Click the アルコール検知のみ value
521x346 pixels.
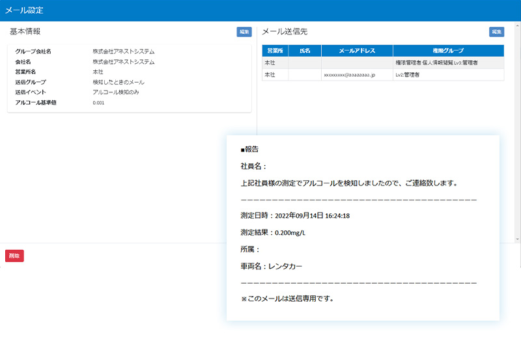[116, 92]
